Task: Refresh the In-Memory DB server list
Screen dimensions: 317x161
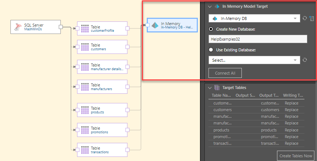Action: 305,18
